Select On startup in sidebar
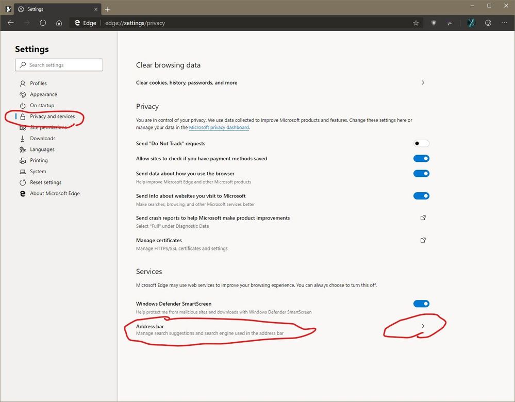Image resolution: width=515 pixels, height=402 pixels. click(42, 106)
